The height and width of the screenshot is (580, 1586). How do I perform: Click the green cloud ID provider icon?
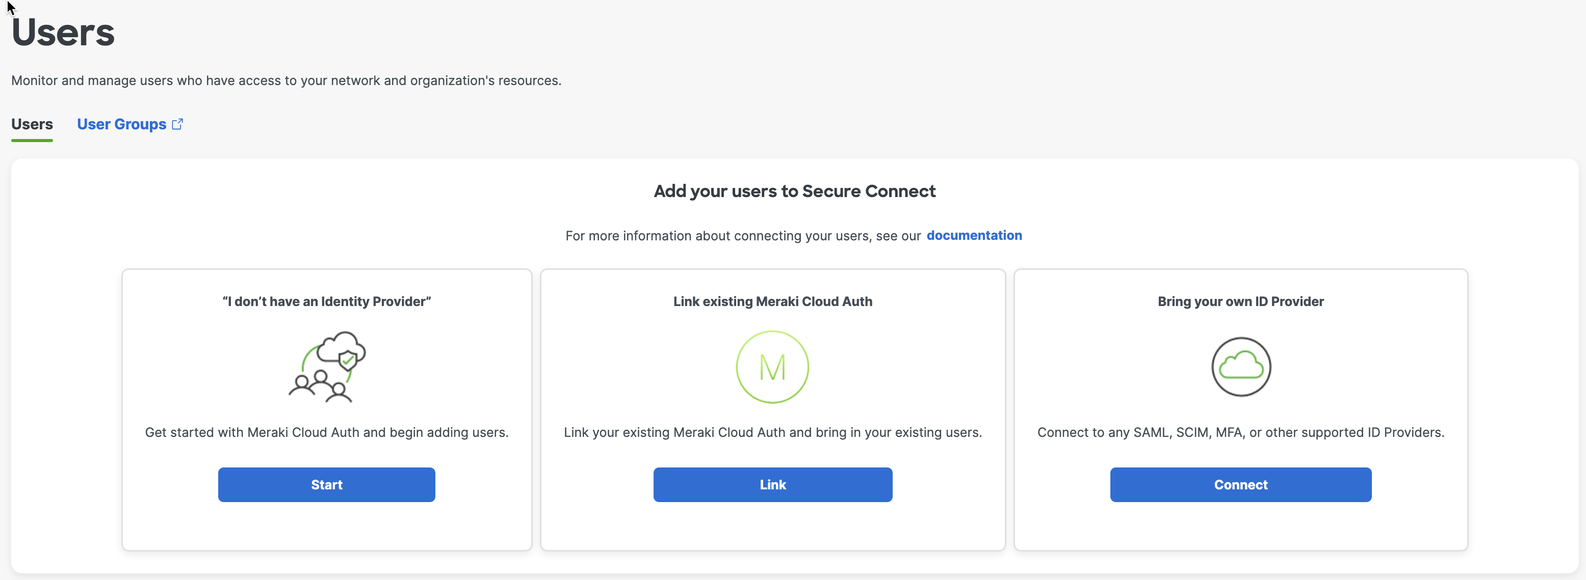pyautogui.click(x=1241, y=367)
